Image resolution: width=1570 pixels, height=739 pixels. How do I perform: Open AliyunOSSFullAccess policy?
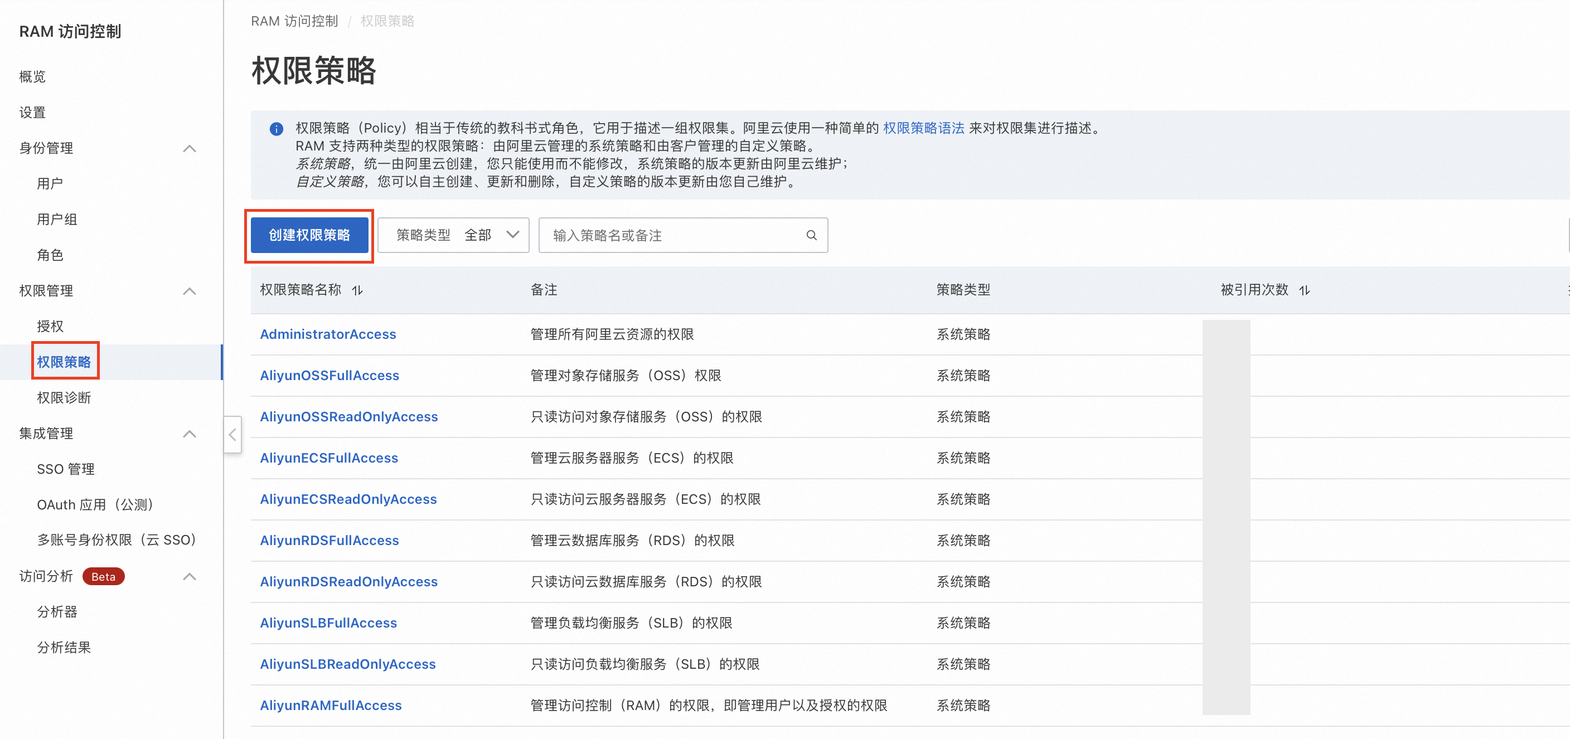329,375
